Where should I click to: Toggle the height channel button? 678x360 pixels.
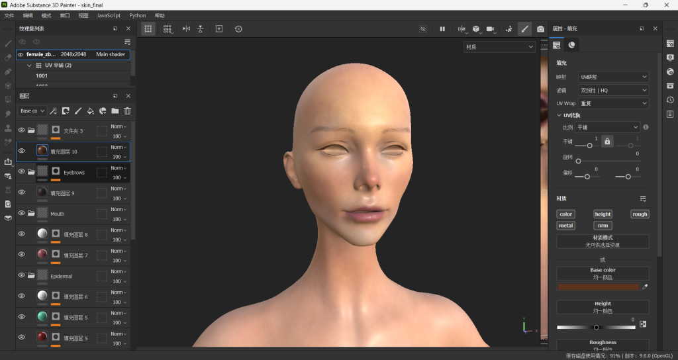[603, 214]
